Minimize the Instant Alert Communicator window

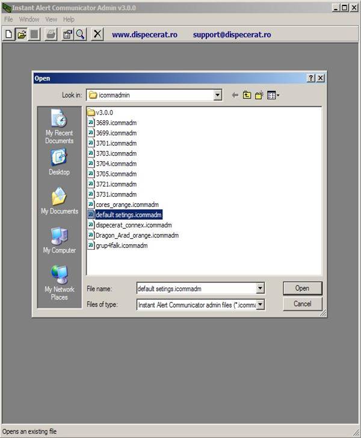(336, 8)
